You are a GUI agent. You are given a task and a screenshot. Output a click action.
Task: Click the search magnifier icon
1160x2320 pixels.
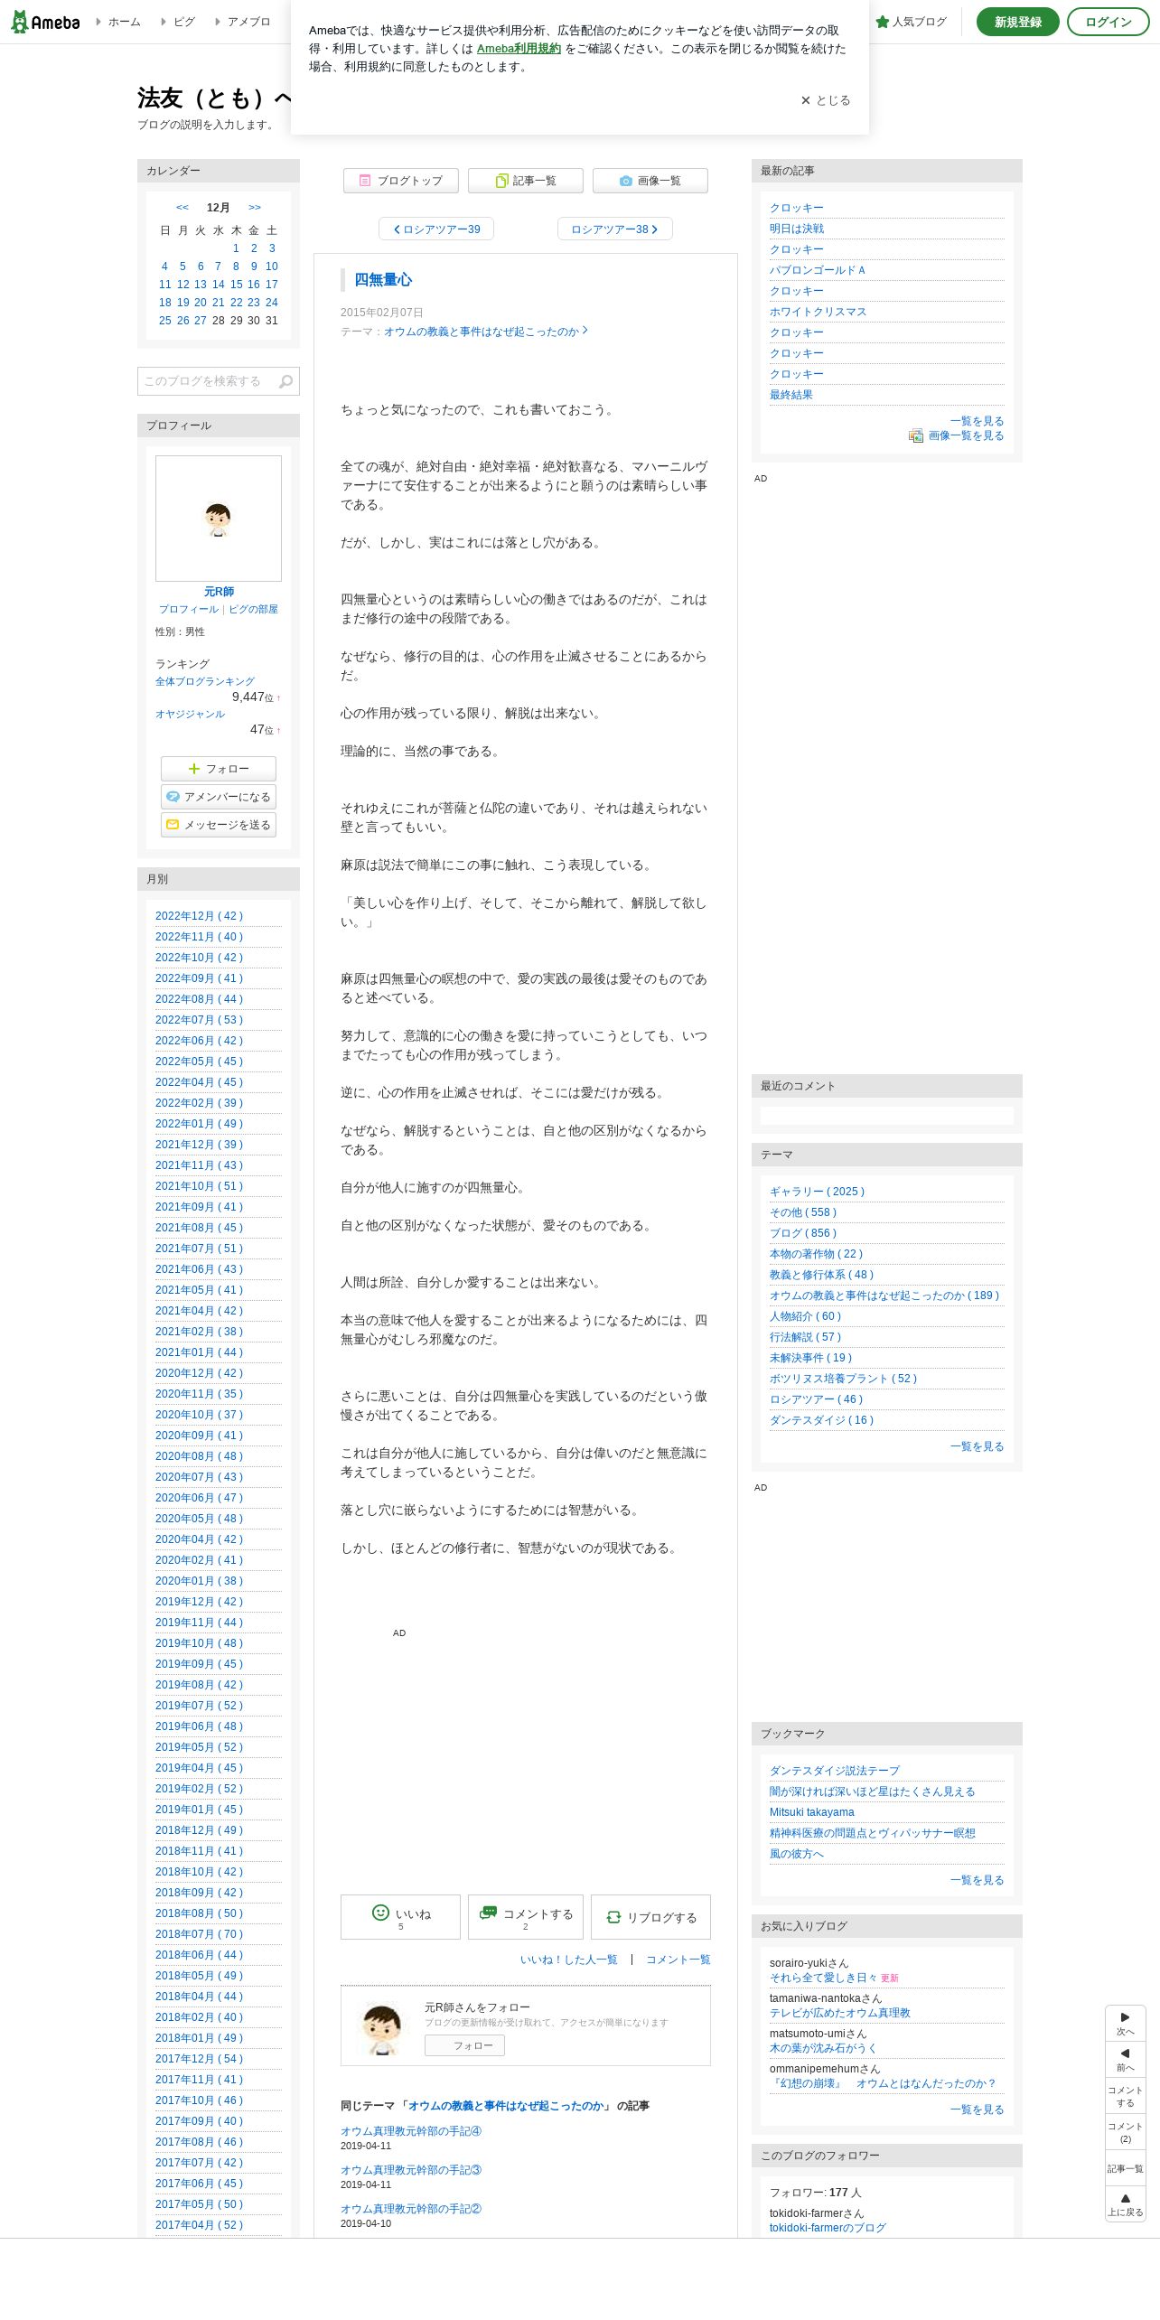[286, 381]
